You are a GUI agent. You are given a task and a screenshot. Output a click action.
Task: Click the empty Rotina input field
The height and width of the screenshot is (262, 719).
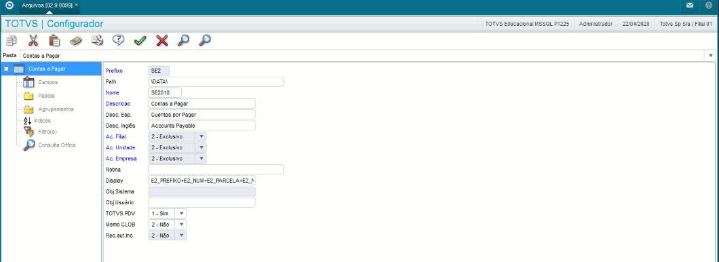coord(216,170)
